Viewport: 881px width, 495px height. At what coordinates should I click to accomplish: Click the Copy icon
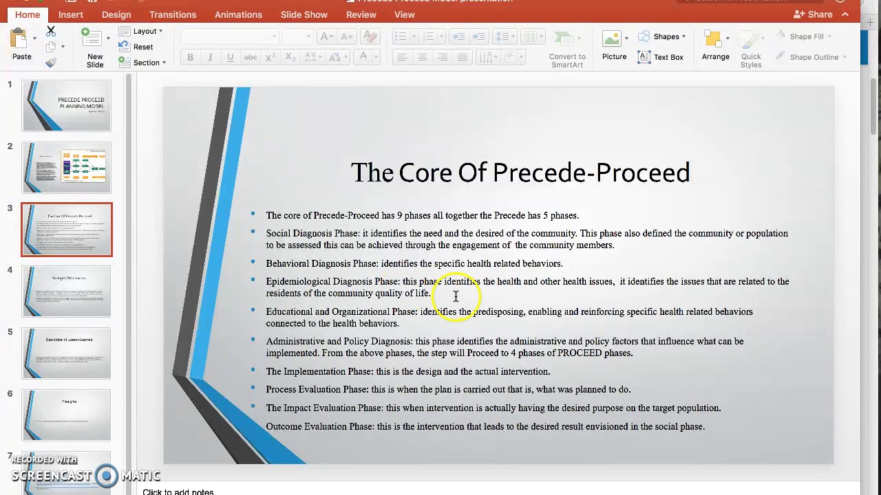[x=51, y=47]
